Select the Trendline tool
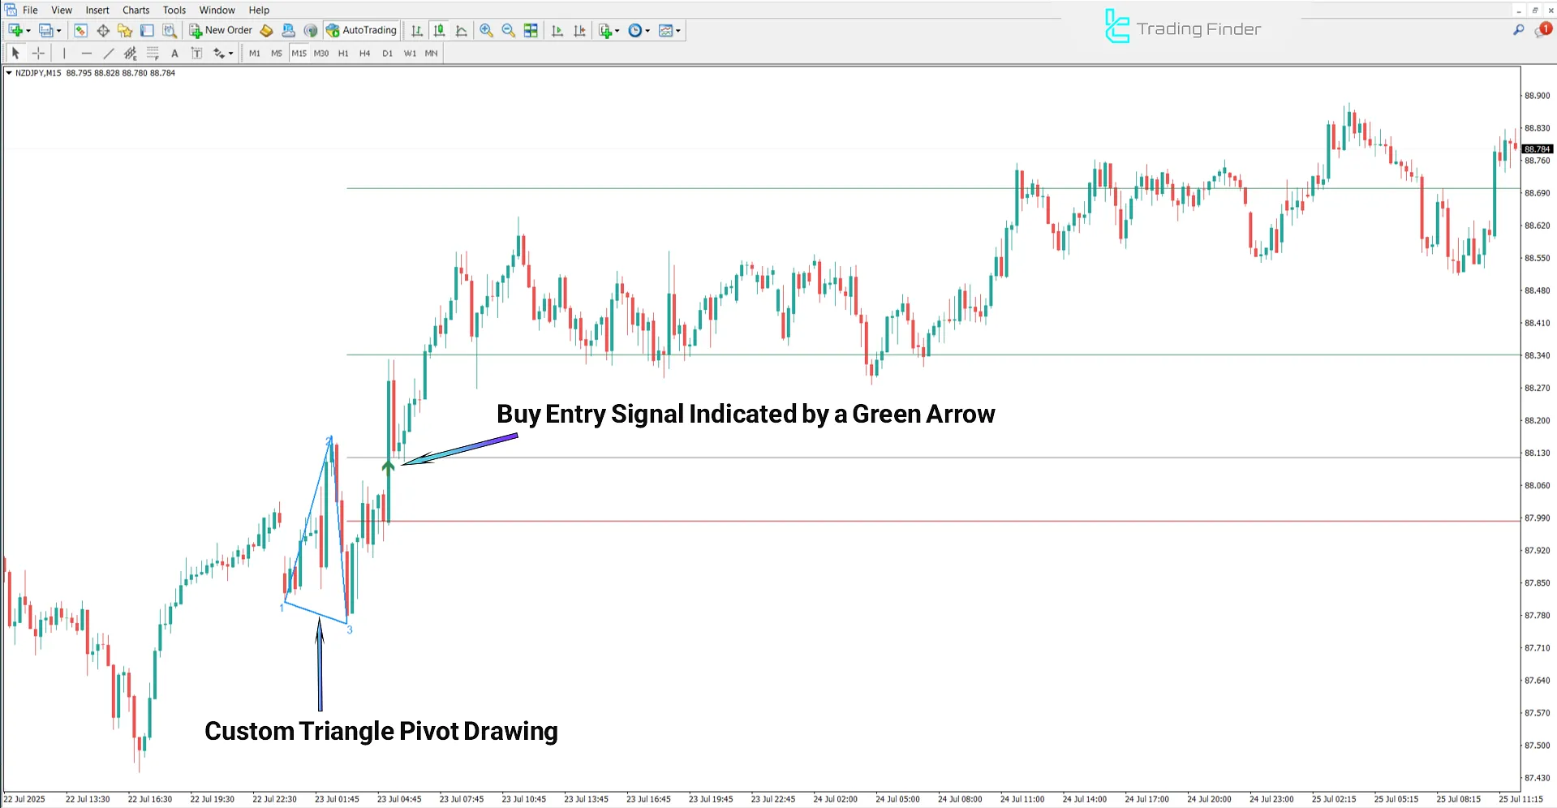Viewport: 1557px width, 808px height. pos(108,53)
